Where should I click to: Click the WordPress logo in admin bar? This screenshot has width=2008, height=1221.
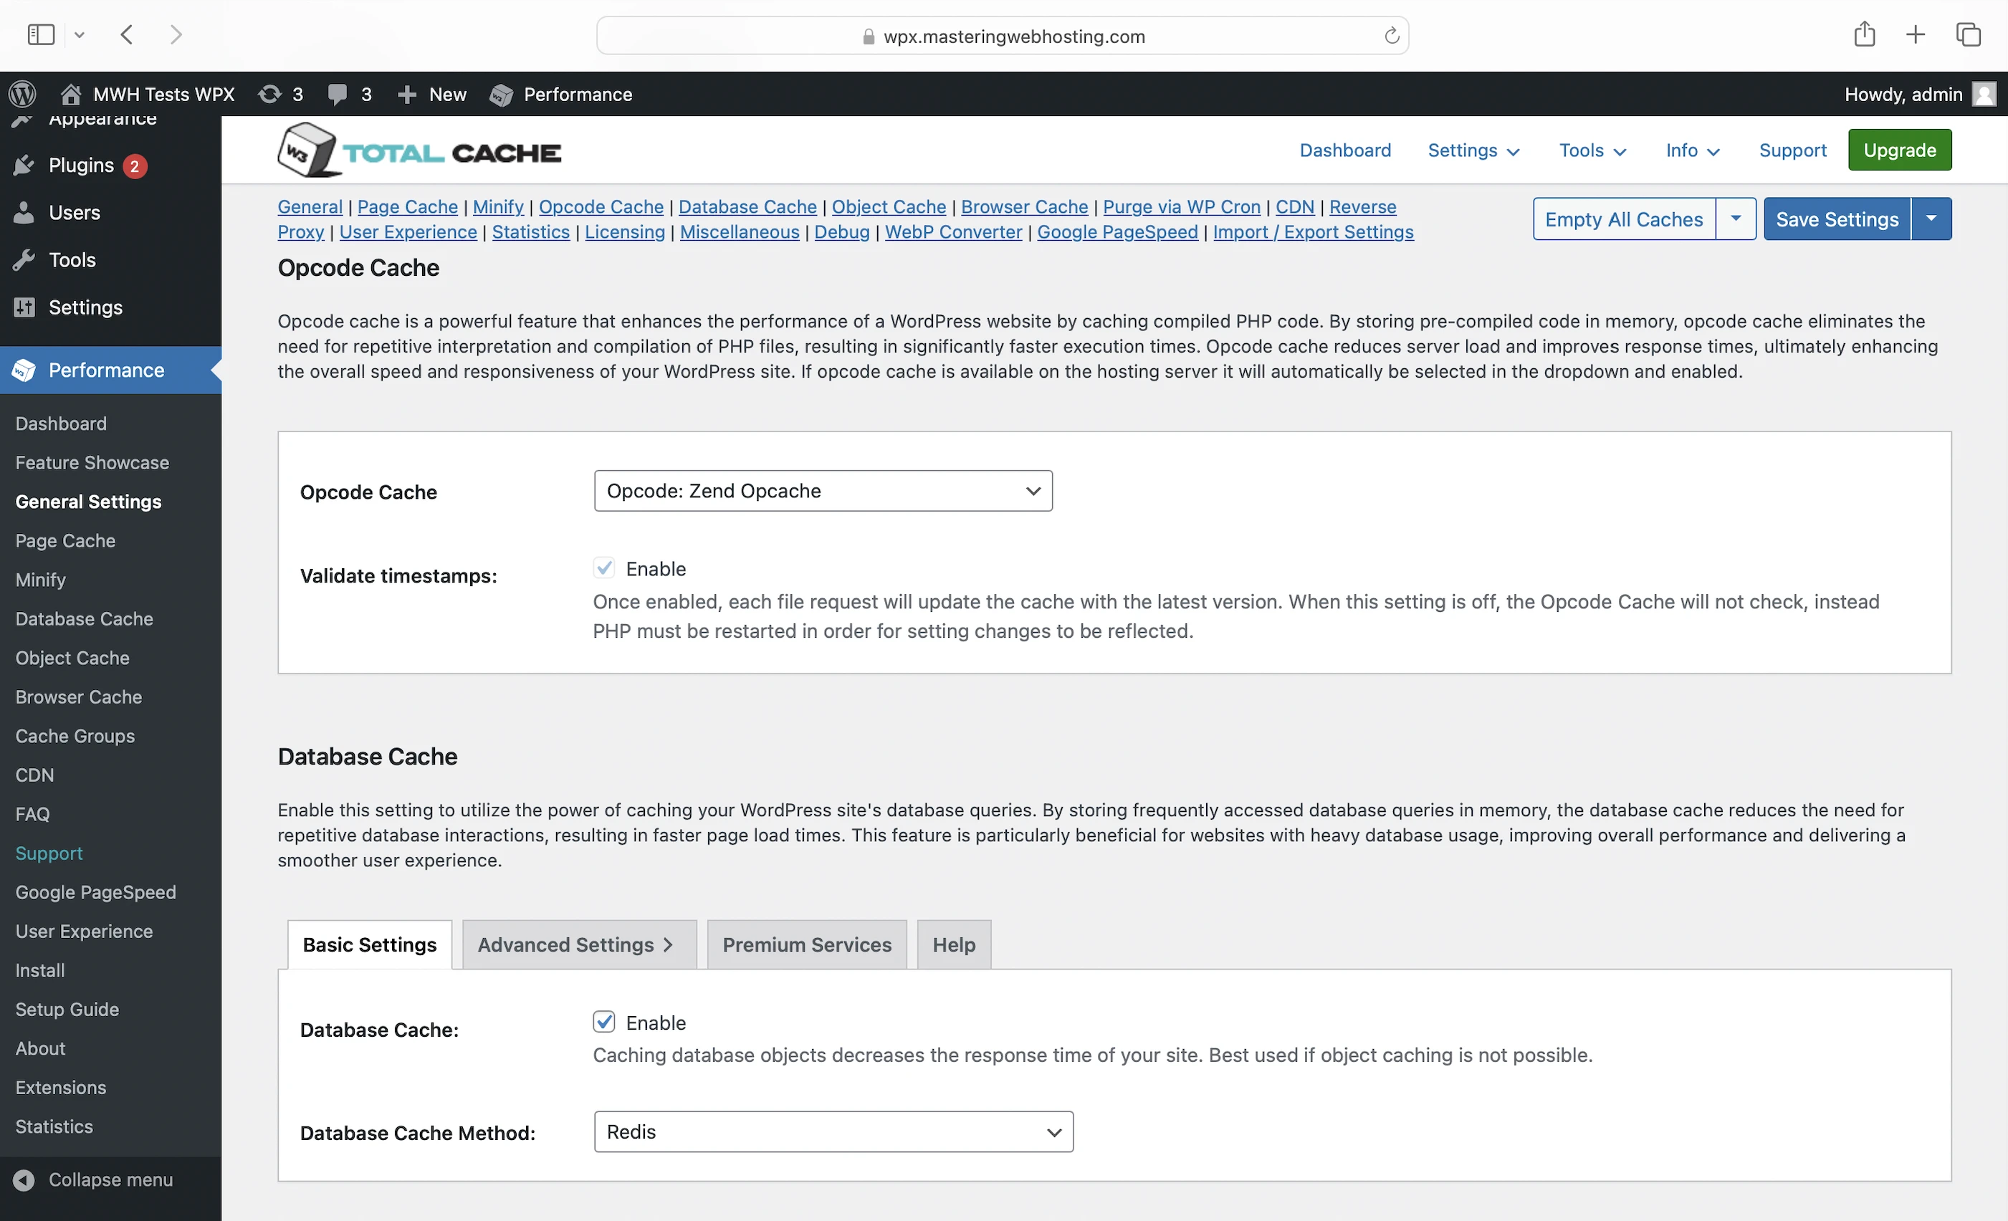coord(23,95)
